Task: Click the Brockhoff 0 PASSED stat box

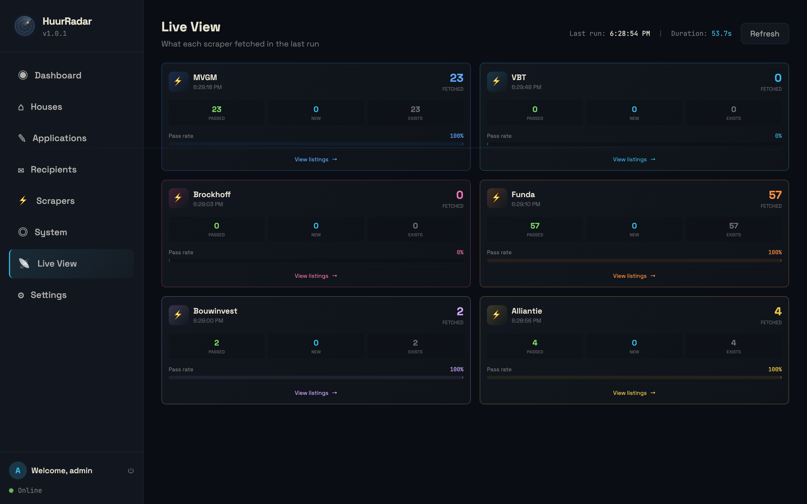Action: pyautogui.click(x=216, y=229)
